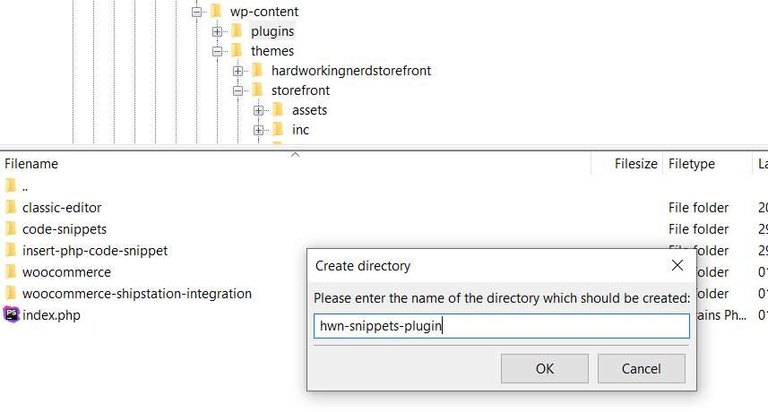Click the woocommerce folder icon in file list

11,272
